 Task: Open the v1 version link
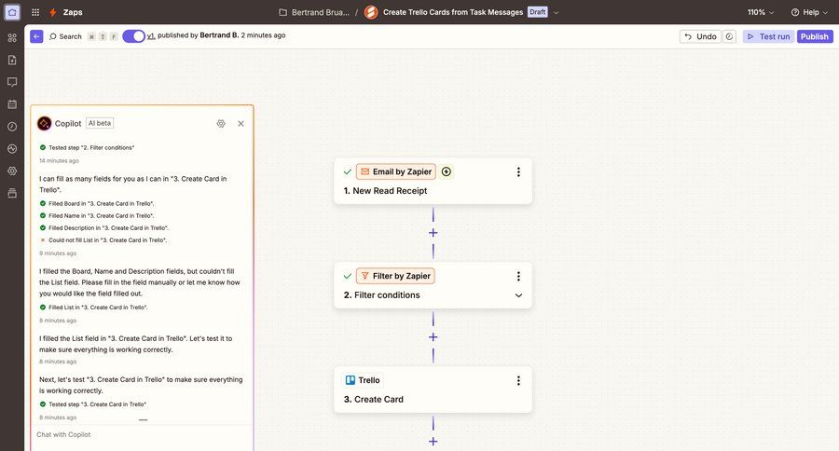click(x=151, y=35)
